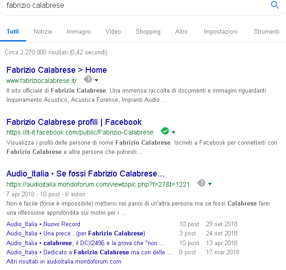The height and width of the screenshot is (270, 286).
Task: Click '3 post' count text
Action: click(187, 234)
